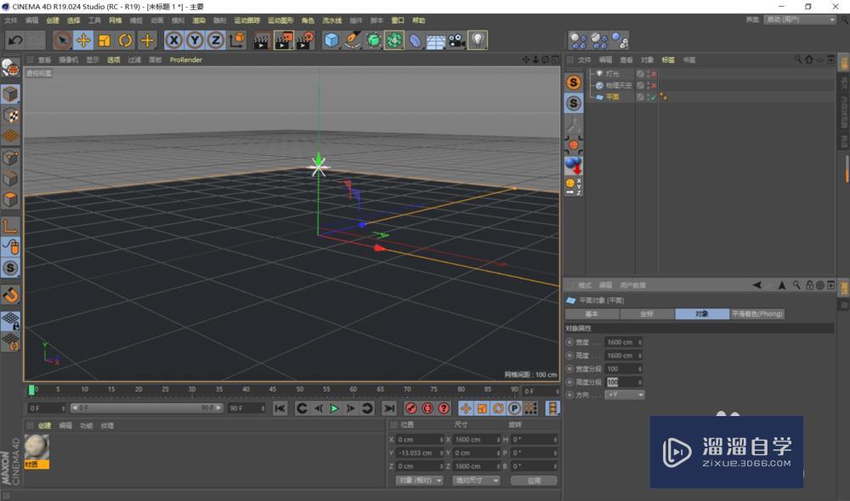Open the 窗口 (Window) menu
The image size is (850, 501).
coord(398,20)
